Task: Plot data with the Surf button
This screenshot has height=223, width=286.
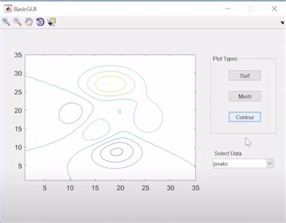Action: (x=244, y=76)
